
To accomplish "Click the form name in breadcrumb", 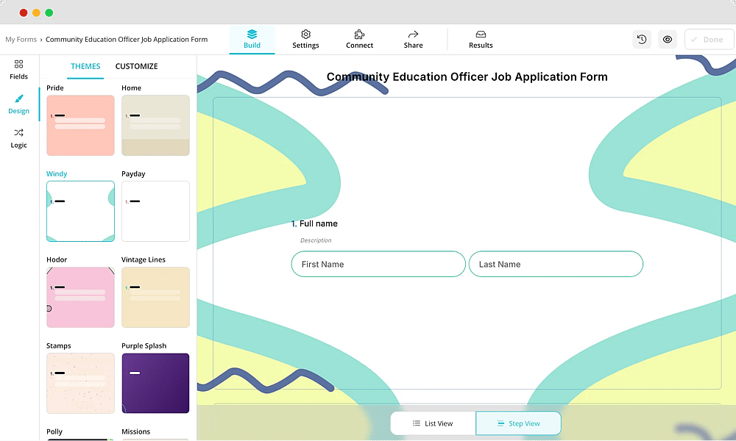I will click(127, 40).
